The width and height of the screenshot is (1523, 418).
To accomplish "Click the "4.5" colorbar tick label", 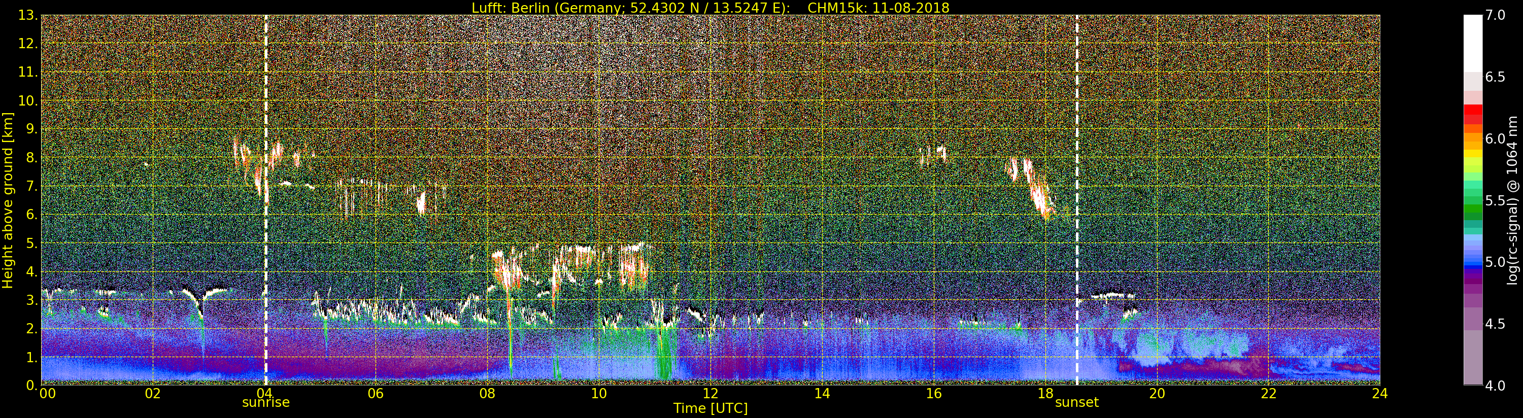I will click(x=1495, y=324).
